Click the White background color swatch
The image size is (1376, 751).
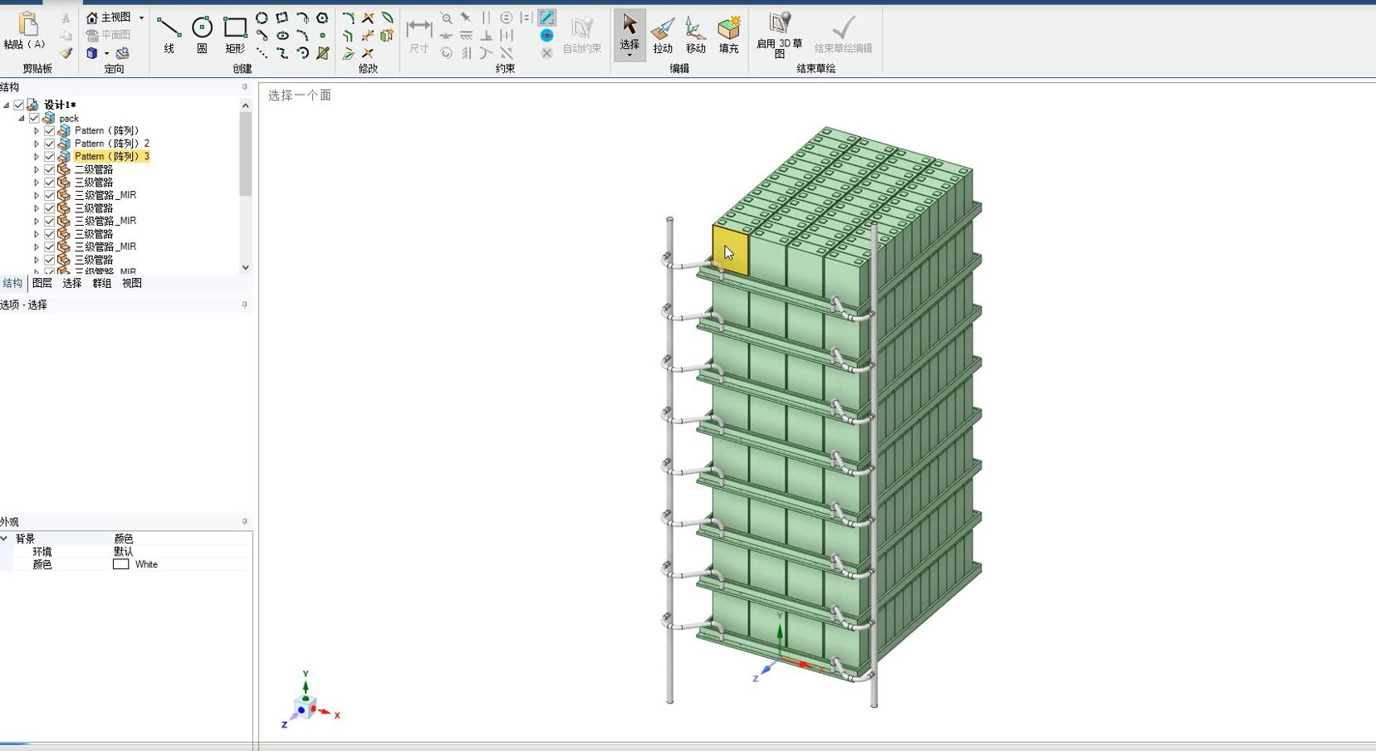(121, 564)
